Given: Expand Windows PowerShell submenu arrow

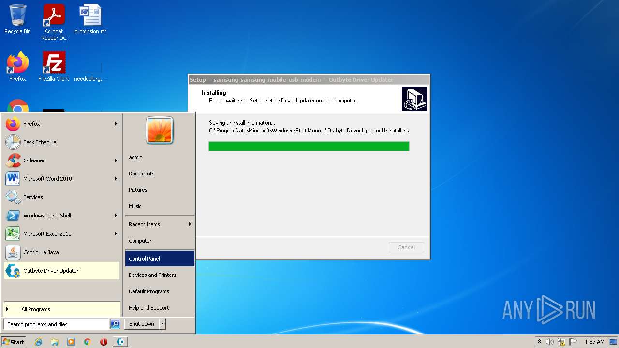Looking at the screenshot, I should 116,216.
